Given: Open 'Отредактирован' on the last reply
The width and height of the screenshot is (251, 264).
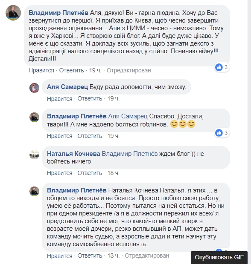Looking at the screenshot, I should point(147,255).
